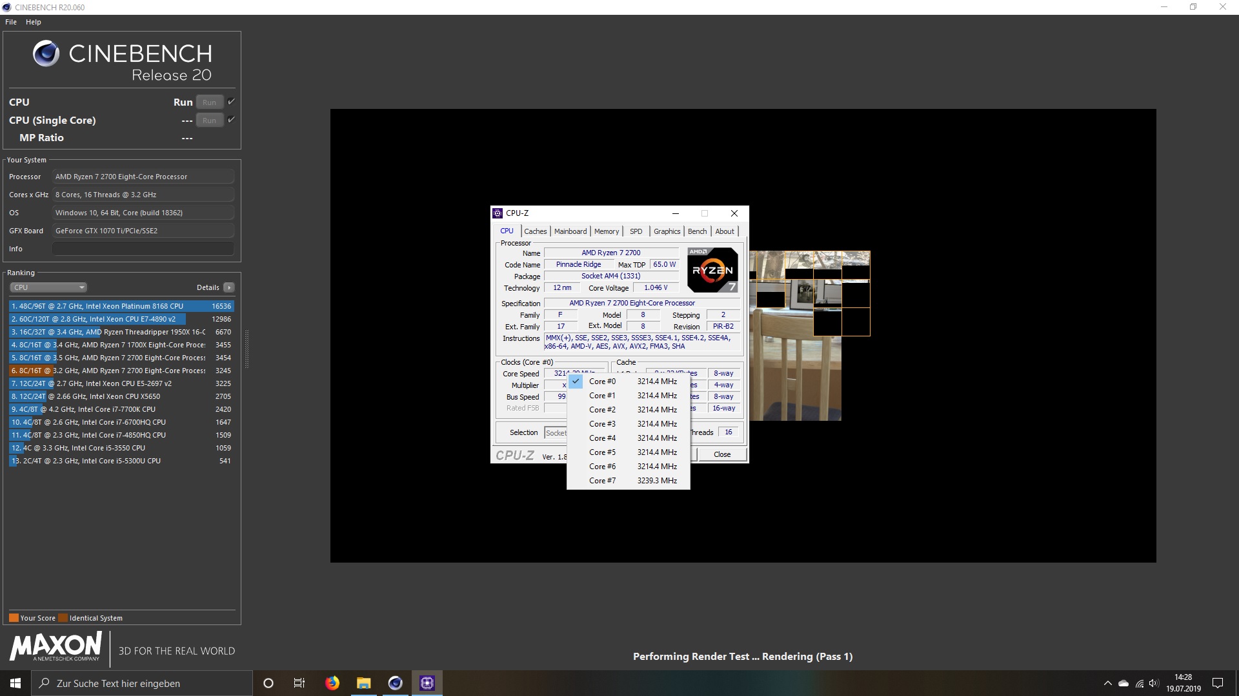This screenshot has width=1239, height=696.
Task: Open File Explorer from taskbar
Action: click(364, 683)
